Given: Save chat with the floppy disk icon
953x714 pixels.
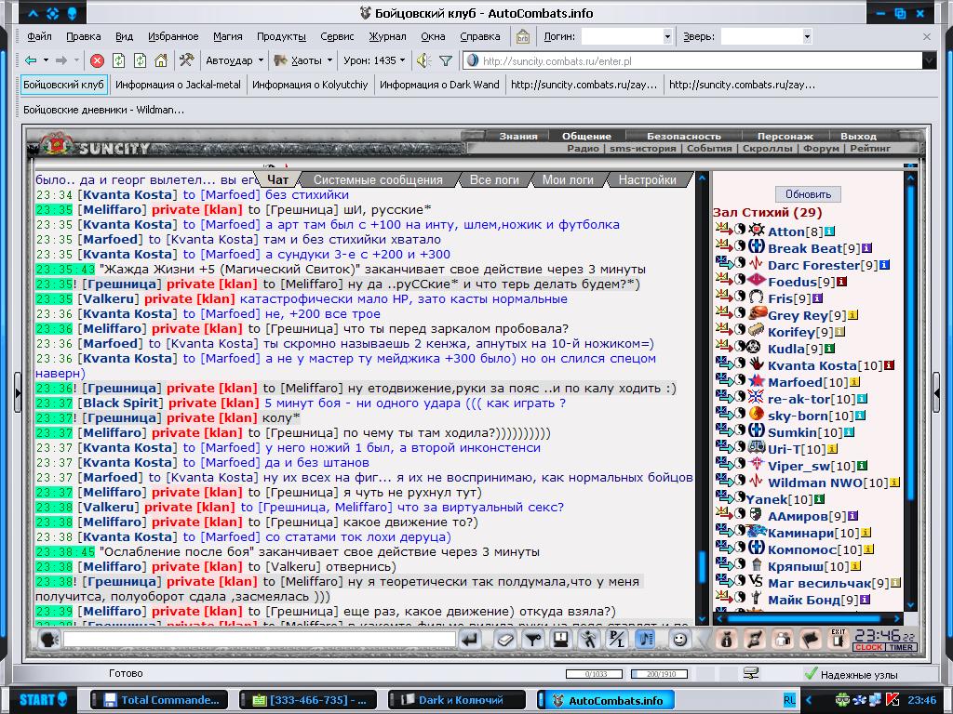Looking at the screenshot, I should click(560, 640).
